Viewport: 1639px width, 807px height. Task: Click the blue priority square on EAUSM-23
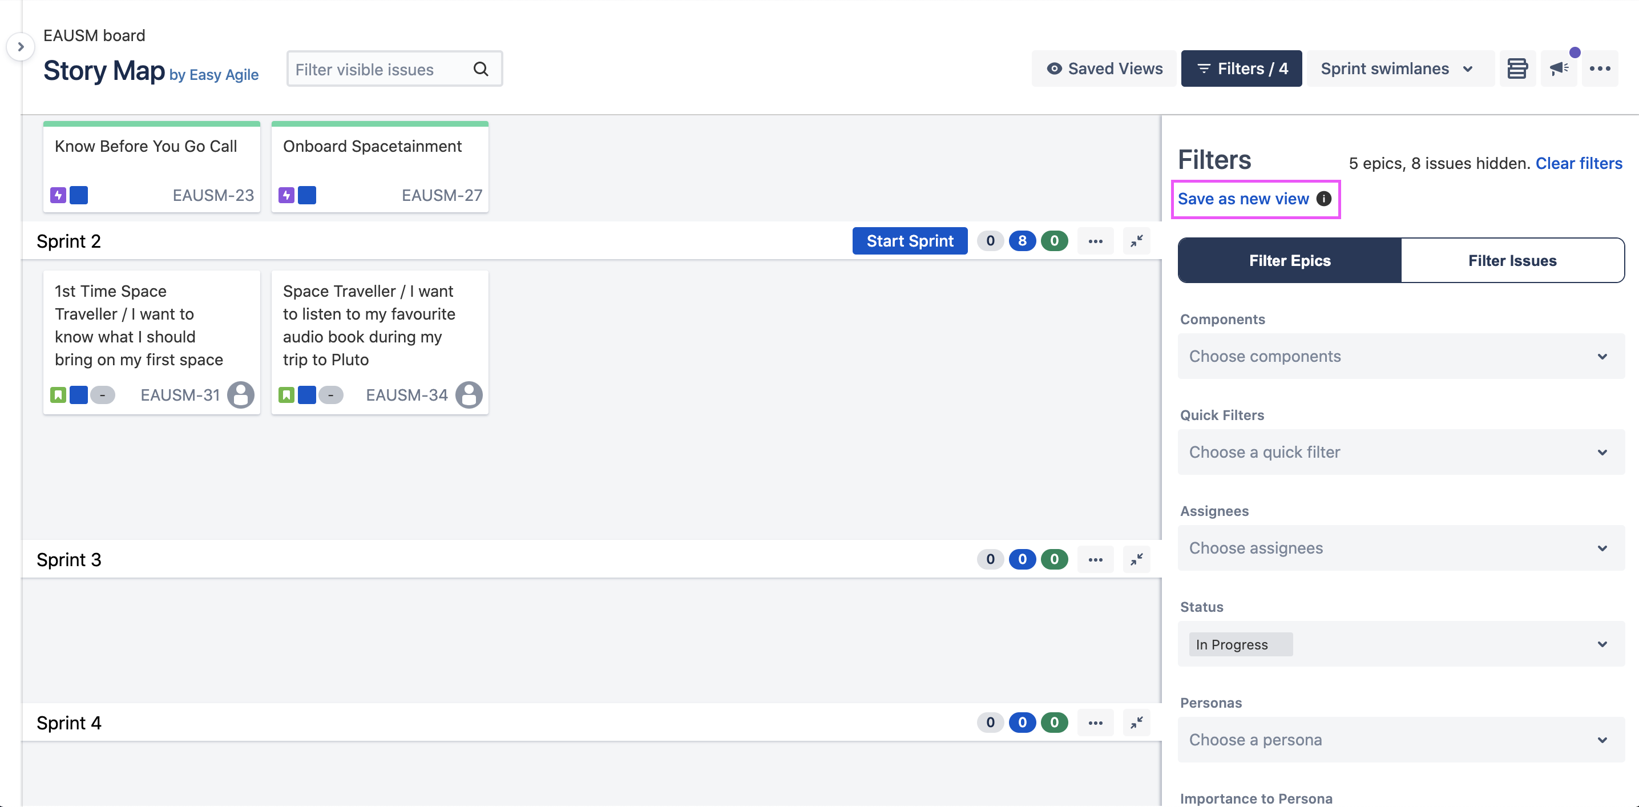point(79,195)
